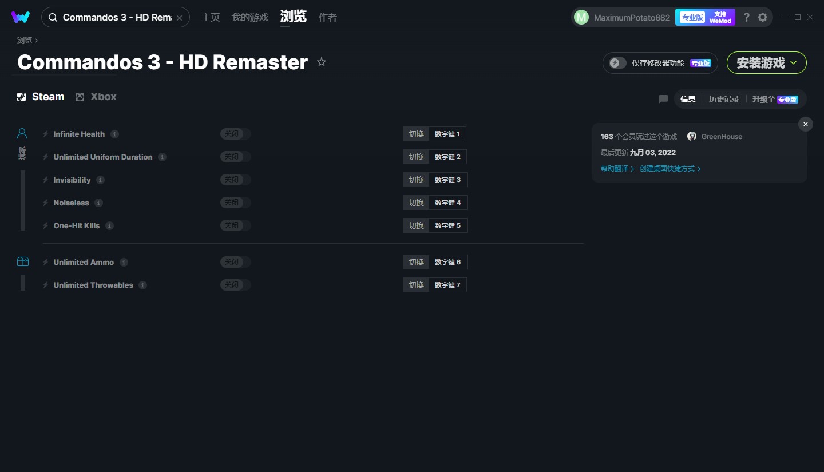Expand the install game dropdown arrow
This screenshot has height=472, width=824.
(794, 63)
